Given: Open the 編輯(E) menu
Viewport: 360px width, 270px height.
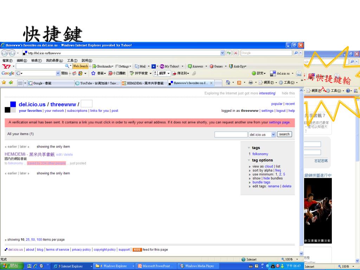Looking at the screenshot, I should pos(21,60).
